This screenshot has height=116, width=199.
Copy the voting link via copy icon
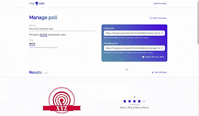(162, 33)
